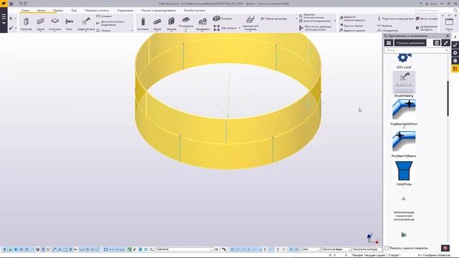Open the Окна windows button
Viewport: 459px width, 258px height.
point(449,24)
